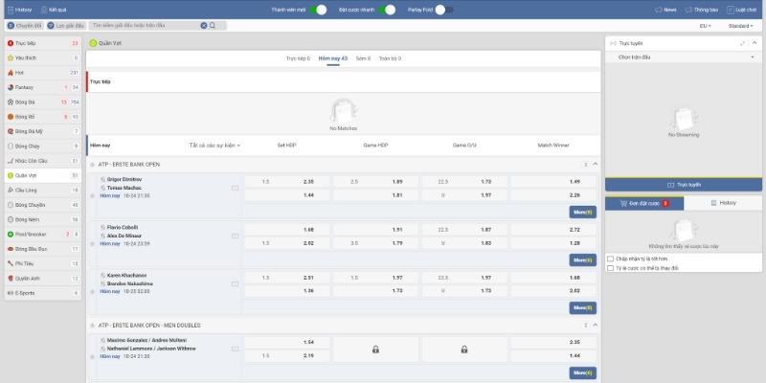766x383 pixels.
Task: Type in the match search input field
Action: (x=144, y=25)
